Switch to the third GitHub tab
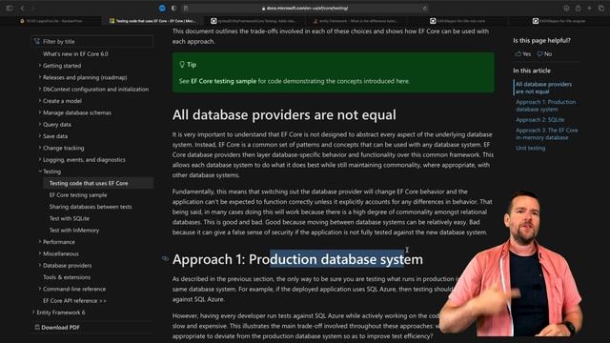The image size is (610, 343). [254, 21]
